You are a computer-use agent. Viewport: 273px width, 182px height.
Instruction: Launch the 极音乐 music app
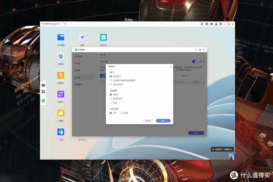pyautogui.click(x=61, y=94)
